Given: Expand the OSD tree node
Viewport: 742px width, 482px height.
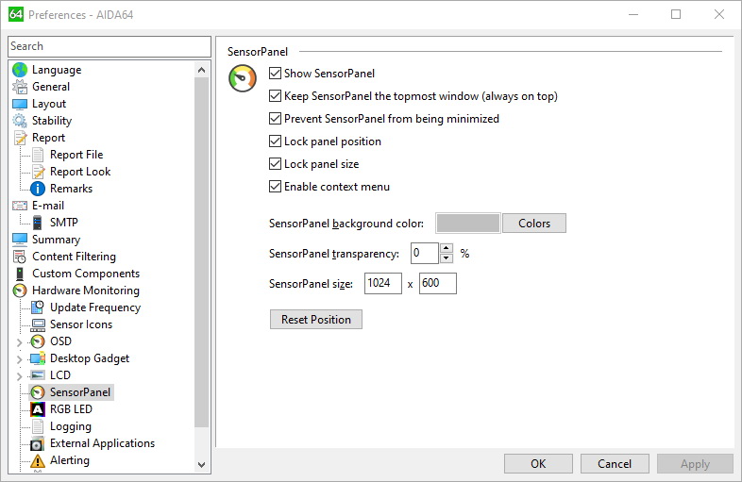Looking at the screenshot, I should point(20,342).
